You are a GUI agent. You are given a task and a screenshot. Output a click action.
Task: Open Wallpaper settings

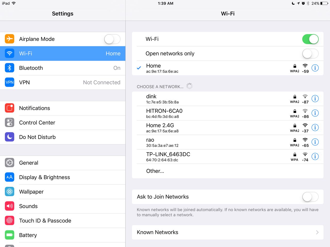coord(63,192)
